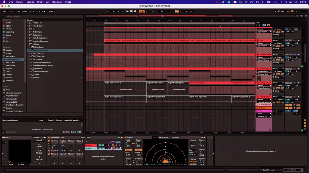Open the Archivo menu

pos(20,2)
